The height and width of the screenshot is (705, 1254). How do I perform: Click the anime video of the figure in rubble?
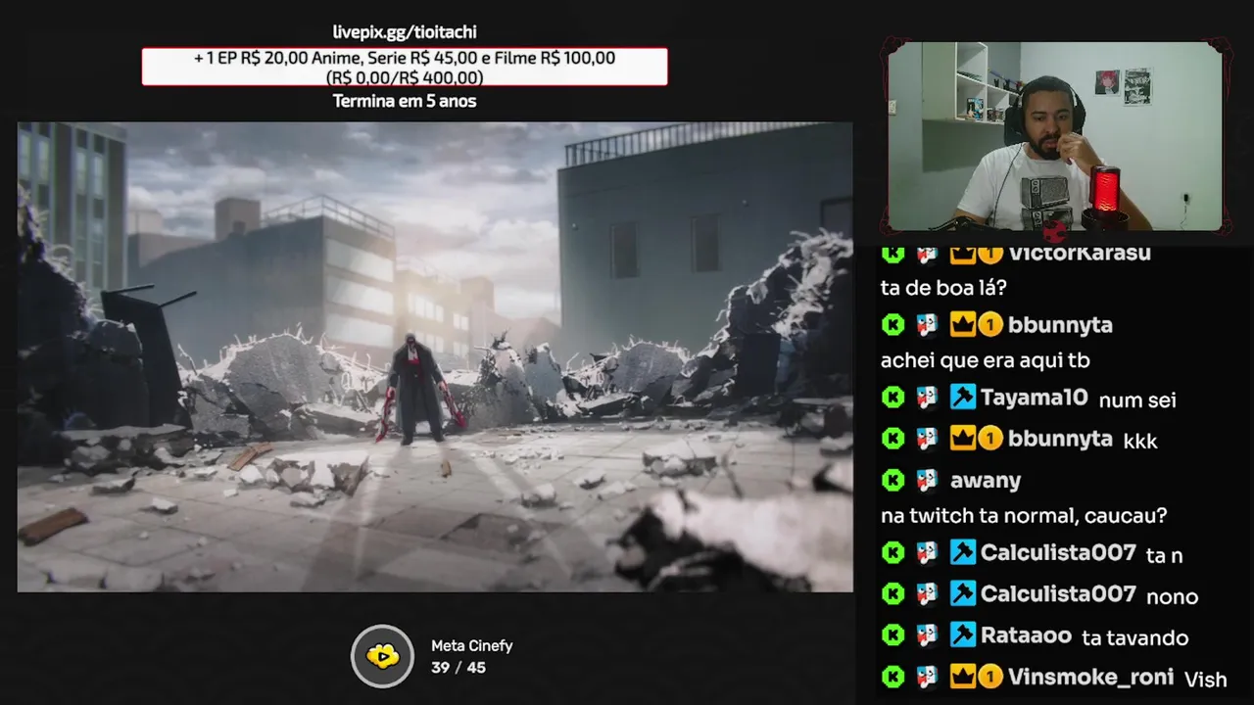coord(435,356)
